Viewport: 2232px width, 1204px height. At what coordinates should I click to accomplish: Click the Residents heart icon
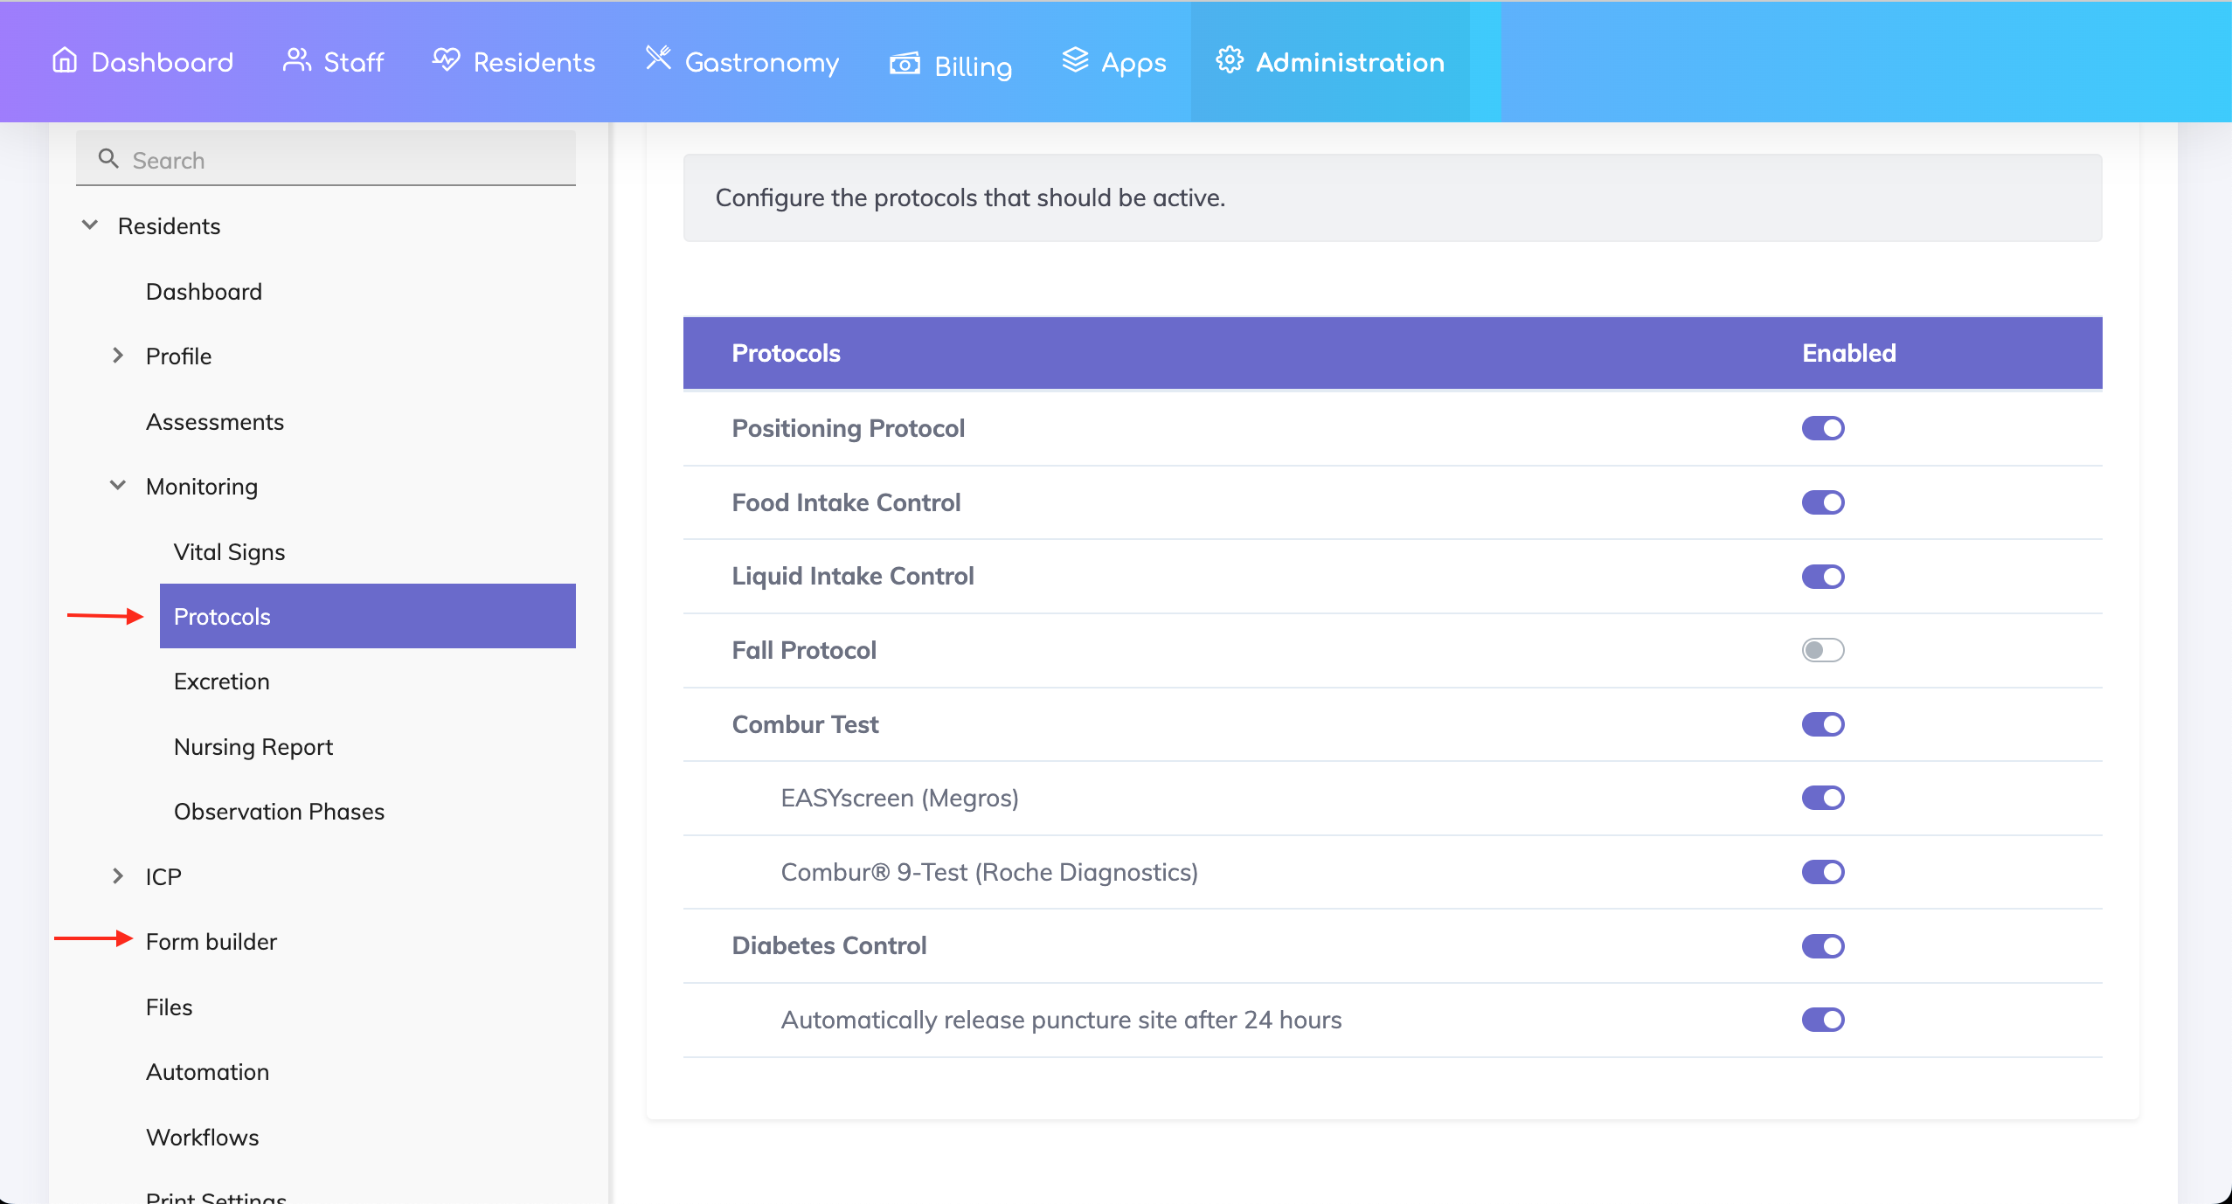(446, 60)
